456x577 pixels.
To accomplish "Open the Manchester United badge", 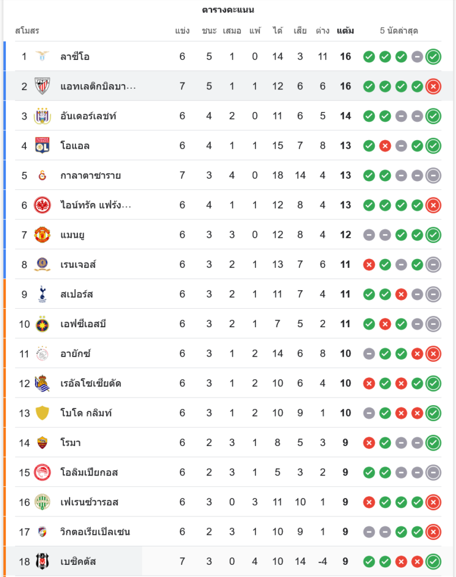I will point(43,235).
